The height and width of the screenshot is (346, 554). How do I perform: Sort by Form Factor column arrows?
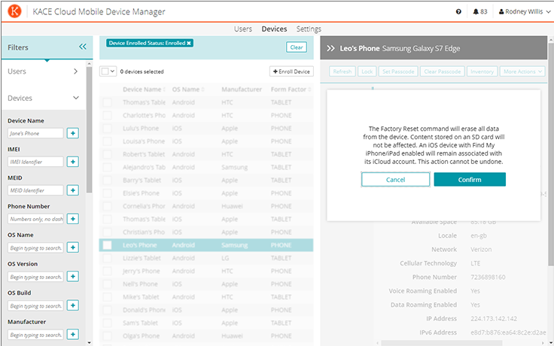pos(309,90)
